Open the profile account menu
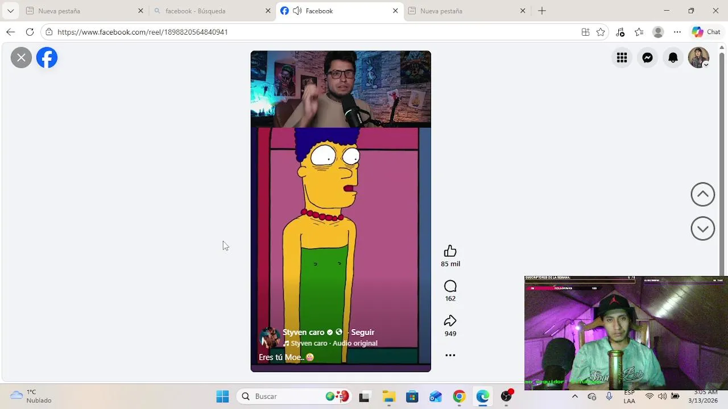 click(x=698, y=57)
